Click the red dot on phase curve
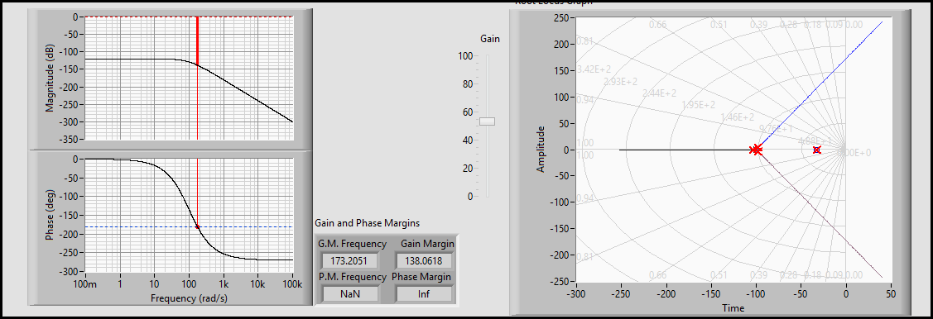Viewport: 933px width, 319px height. pos(198,227)
